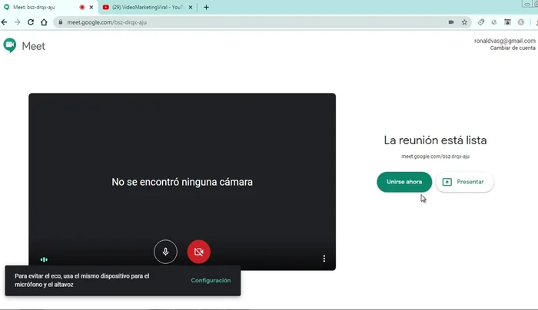Switch to the VideoMarketingViral YouTube tab
This screenshot has height=310, width=538.
(x=148, y=7)
